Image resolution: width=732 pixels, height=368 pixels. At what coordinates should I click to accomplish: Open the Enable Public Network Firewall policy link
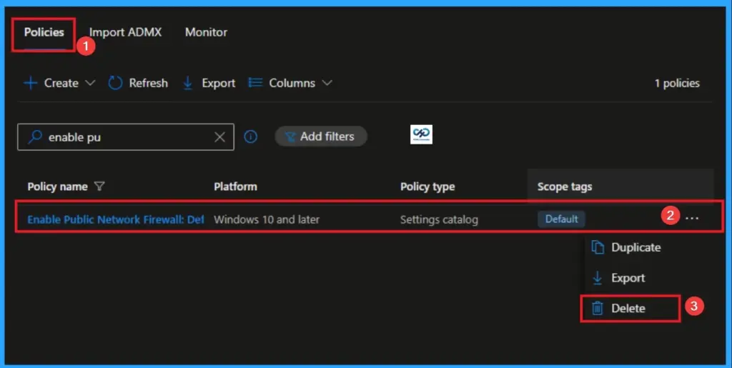point(115,219)
